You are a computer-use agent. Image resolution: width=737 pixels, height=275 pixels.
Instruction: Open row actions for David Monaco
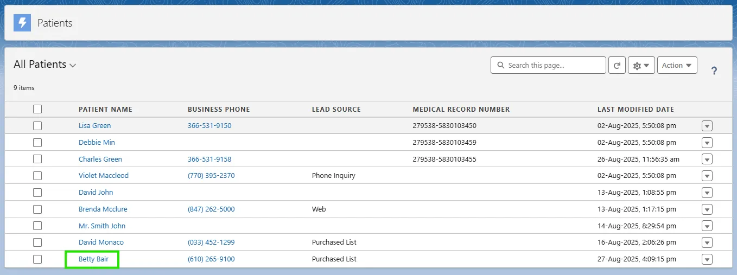(x=707, y=242)
